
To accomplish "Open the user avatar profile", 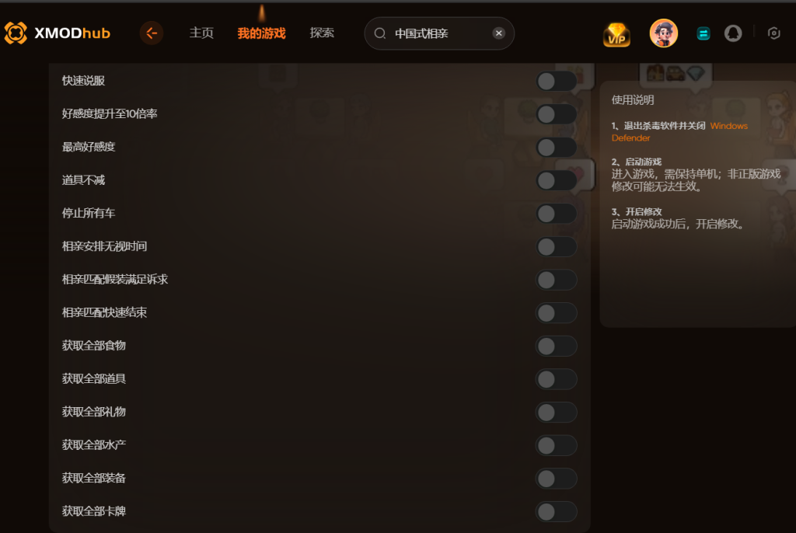I will pyautogui.click(x=664, y=33).
